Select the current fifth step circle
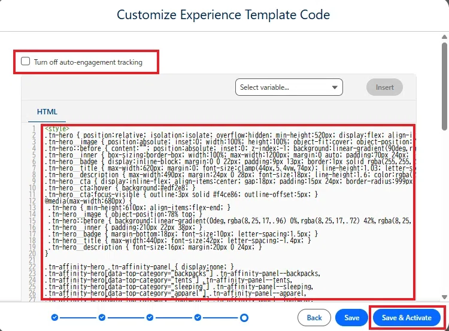The height and width of the screenshot is (331, 449). 244,318
